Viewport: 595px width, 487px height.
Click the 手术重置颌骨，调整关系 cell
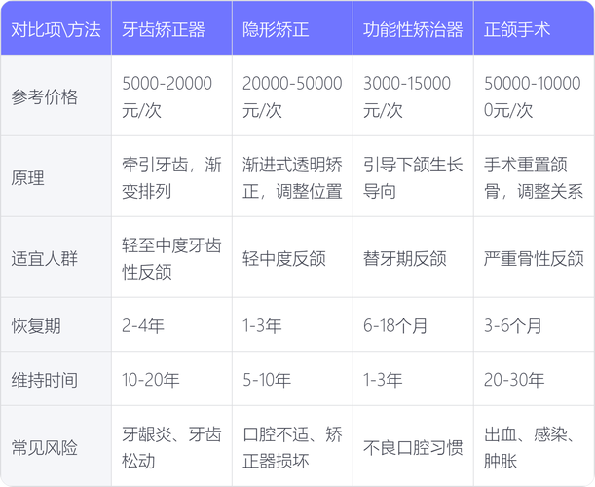[528, 178]
